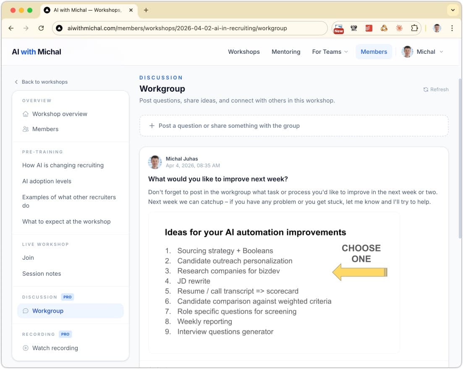The image size is (463, 369).
Task: Open the Michal user account dropdown
Action: click(423, 52)
